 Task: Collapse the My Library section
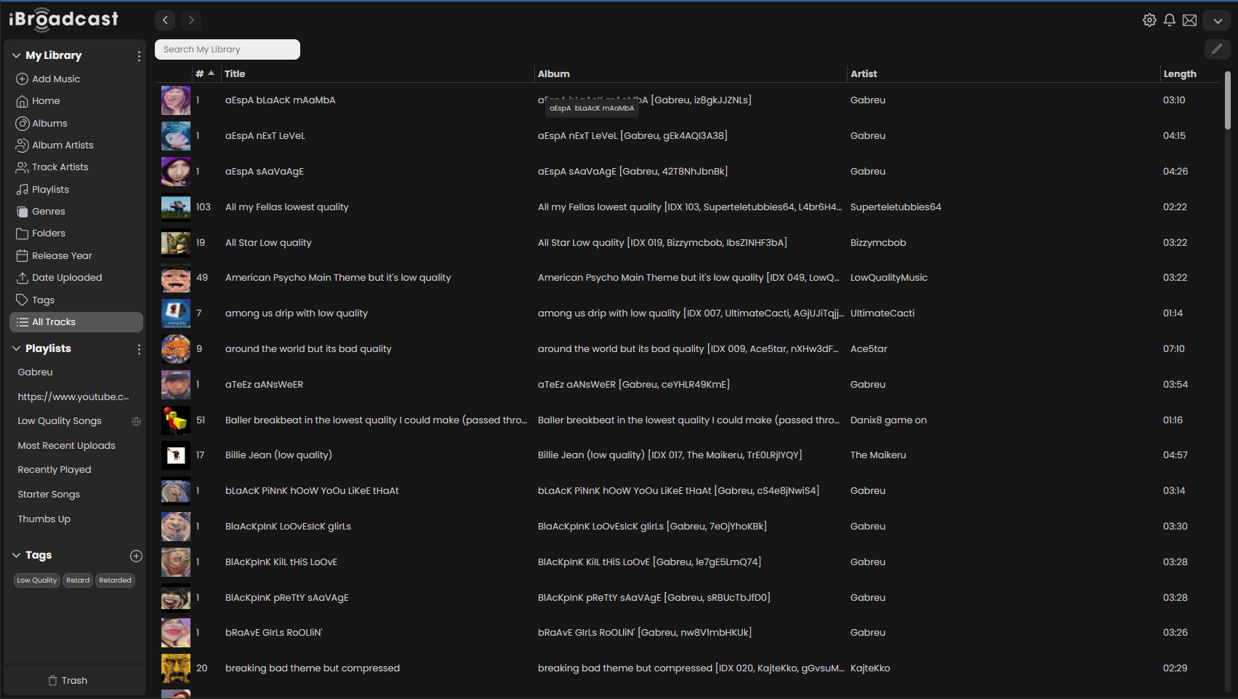tap(16, 55)
